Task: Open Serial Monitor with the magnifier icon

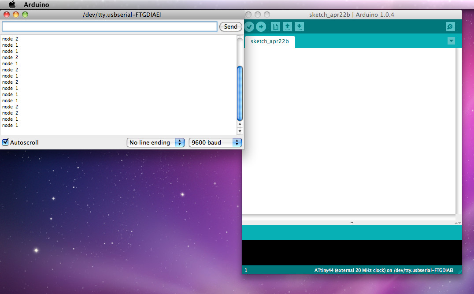Action: click(x=450, y=26)
